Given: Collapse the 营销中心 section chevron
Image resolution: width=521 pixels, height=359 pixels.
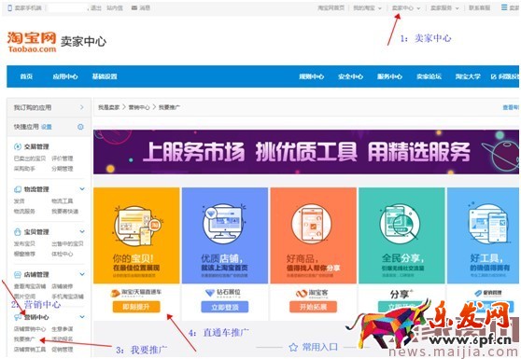Looking at the screenshot, I should click(x=82, y=317).
